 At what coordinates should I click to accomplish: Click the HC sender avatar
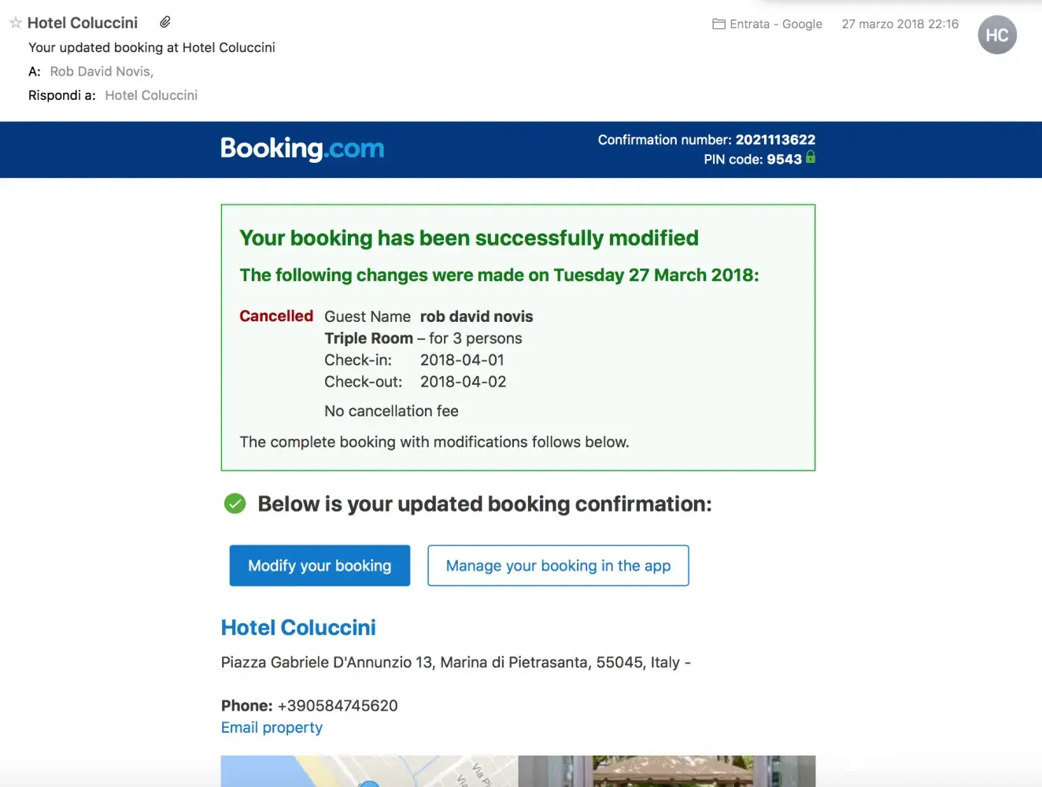(997, 35)
